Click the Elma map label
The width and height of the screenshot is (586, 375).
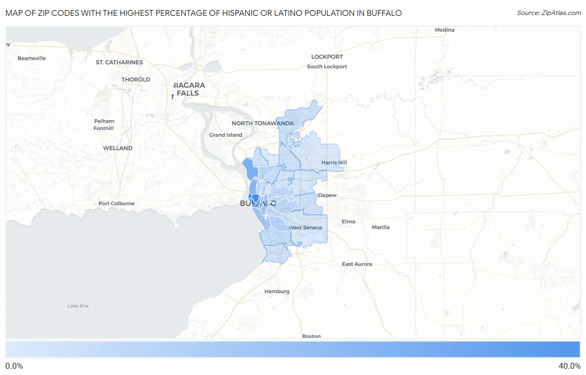[x=348, y=221]
